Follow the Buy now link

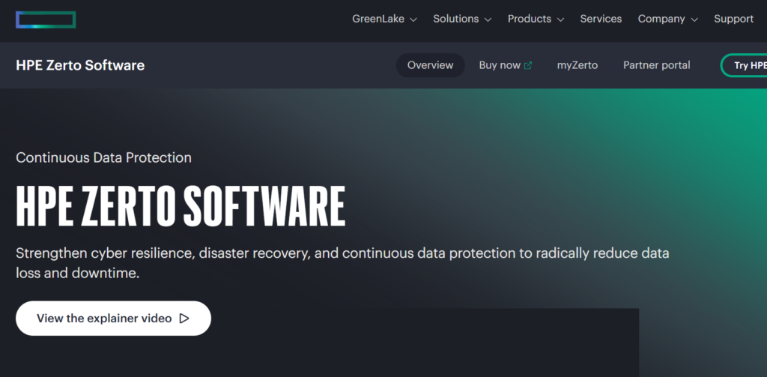click(x=500, y=65)
